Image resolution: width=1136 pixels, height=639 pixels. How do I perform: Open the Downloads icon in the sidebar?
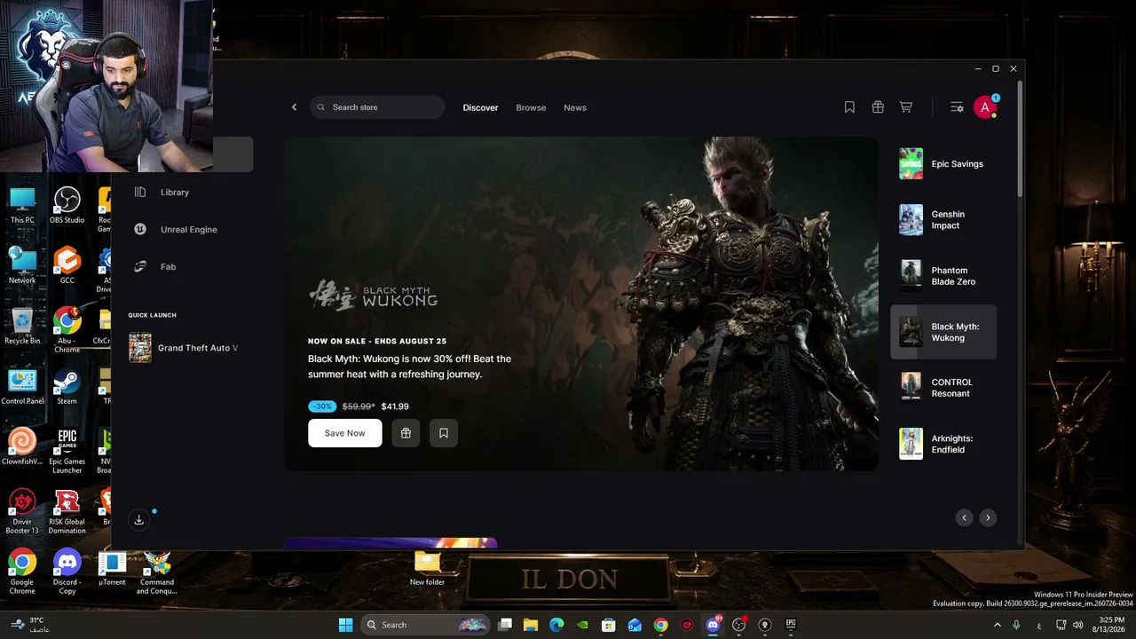tap(139, 520)
